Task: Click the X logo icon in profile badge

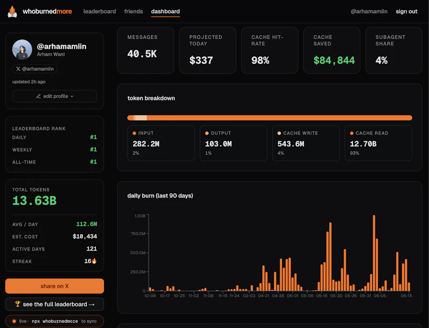Action: click(18, 69)
